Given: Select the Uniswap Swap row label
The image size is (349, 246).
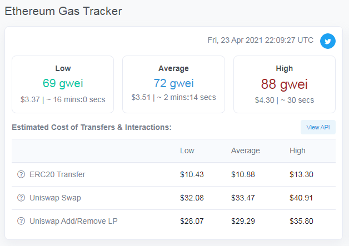Looking at the screenshot, I should (55, 198).
